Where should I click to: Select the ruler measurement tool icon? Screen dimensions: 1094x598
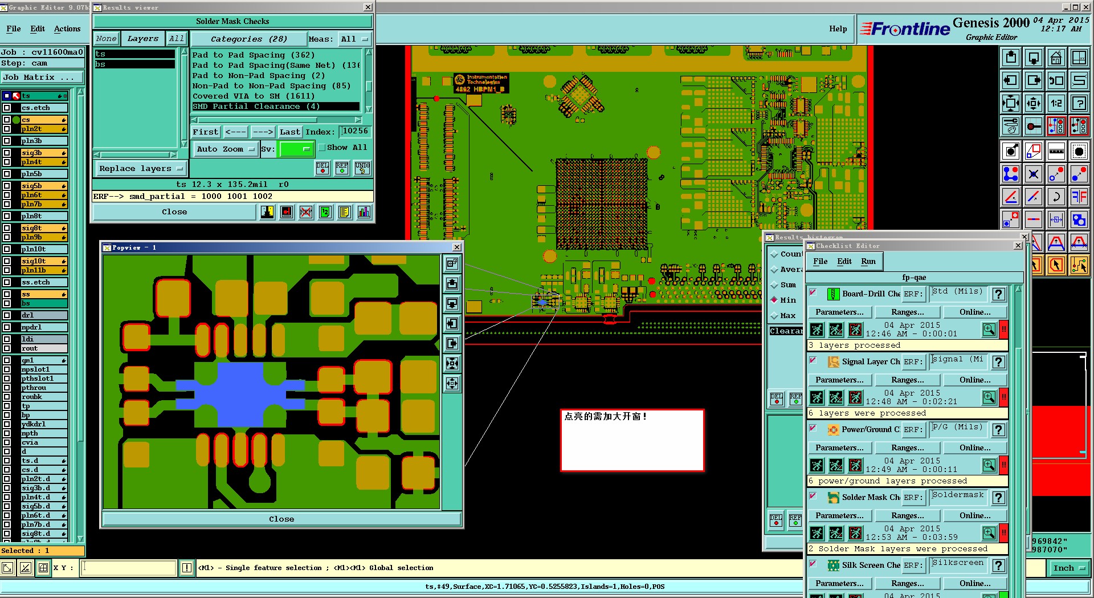pyautogui.click(x=1056, y=151)
